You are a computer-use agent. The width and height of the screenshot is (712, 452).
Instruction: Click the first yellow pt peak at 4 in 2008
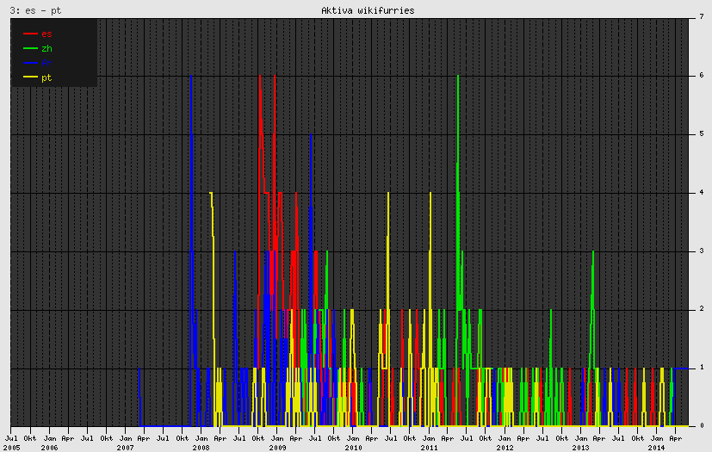point(211,193)
